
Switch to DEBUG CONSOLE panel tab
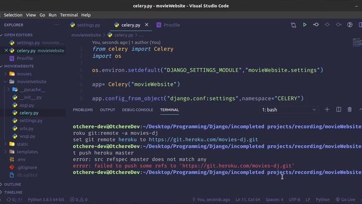(x=137, y=110)
